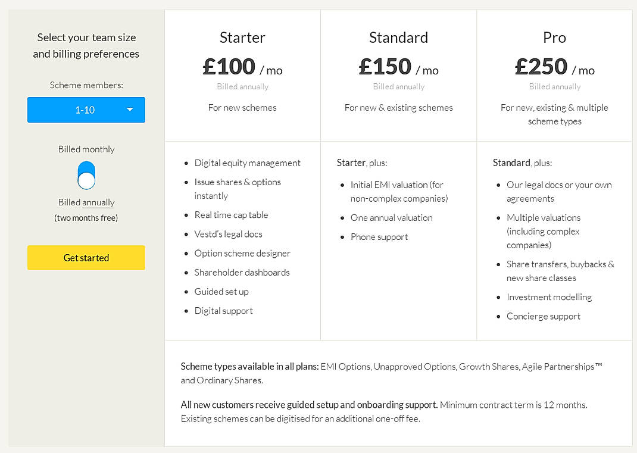The image size is (637, 453).
Task: Click the Get started button
Action: click(86, 258)
